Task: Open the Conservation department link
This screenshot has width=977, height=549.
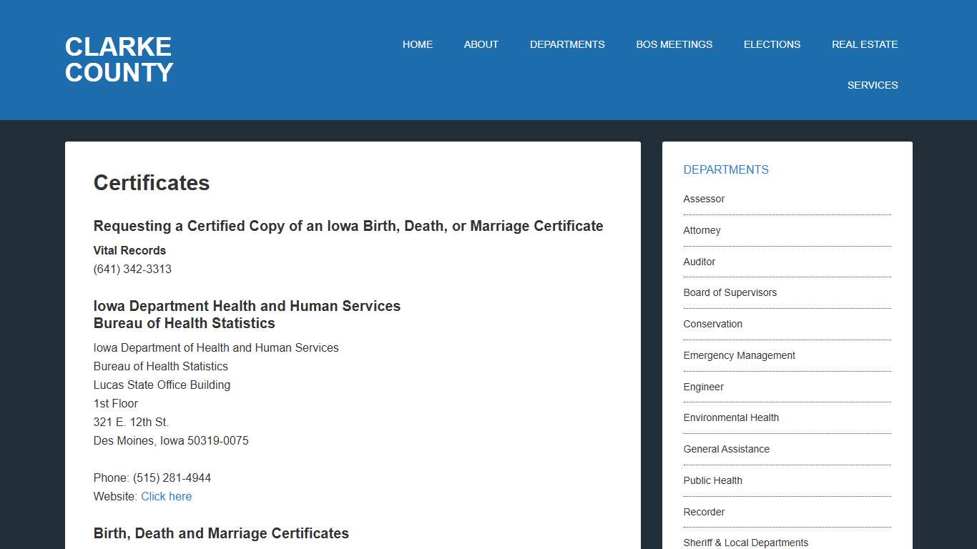Action: click(x=712, y=324)
